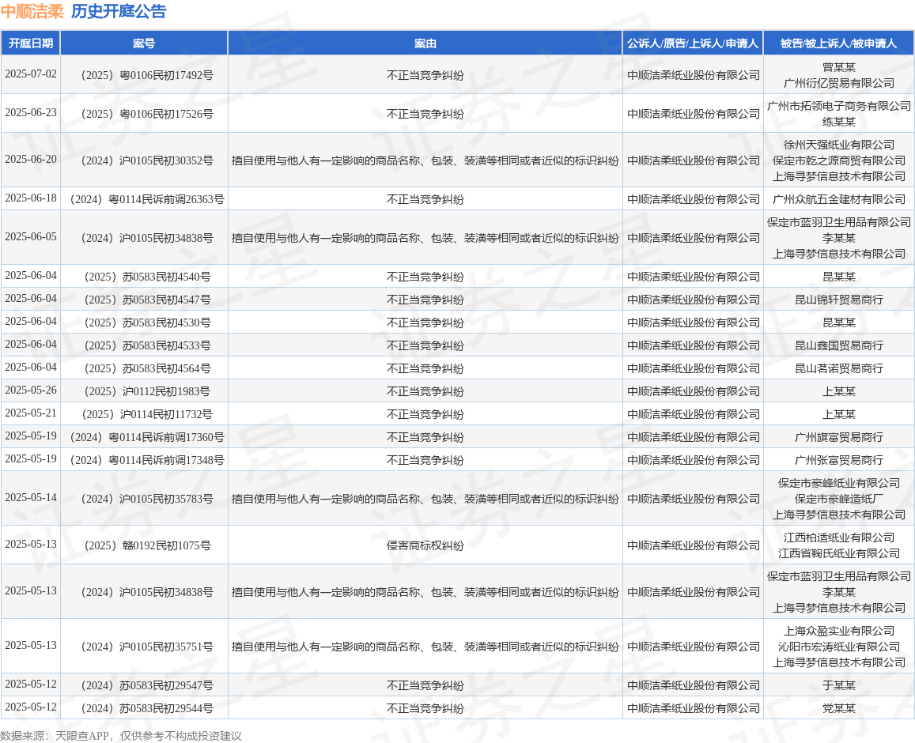The width and height of the screenshot is (915, 743).
Task: Click defendant 保定市豪峰纸业有限公司
Action: (x=838, y=482)
